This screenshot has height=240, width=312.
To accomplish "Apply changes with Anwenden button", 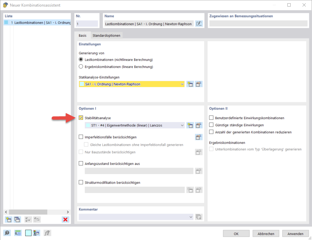I will coord(296,233).
